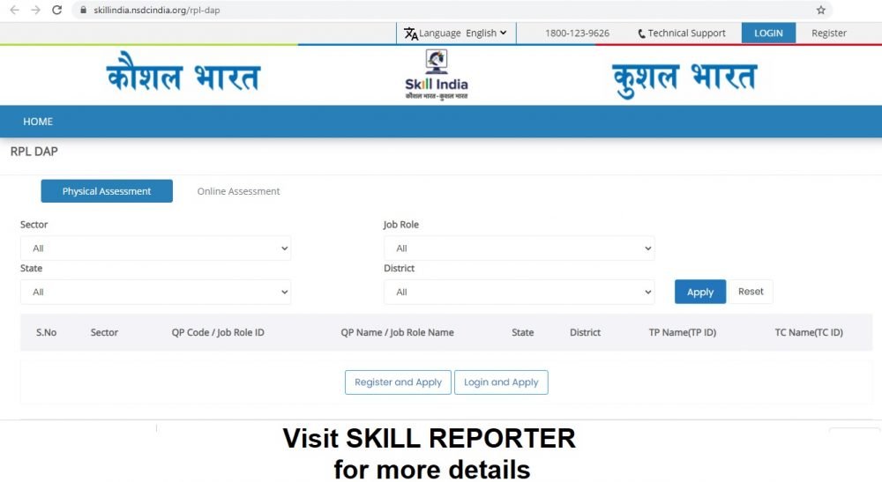Click the Technical Support phone icon

pyautogui.click(x=641, y=33)
